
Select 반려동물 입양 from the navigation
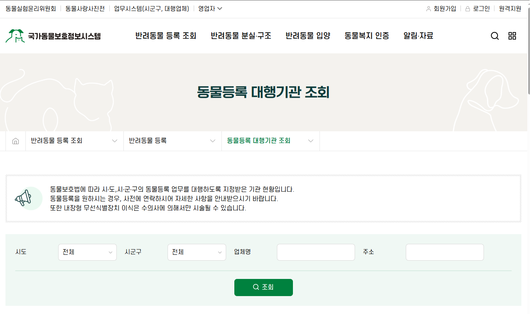point(308,35)
